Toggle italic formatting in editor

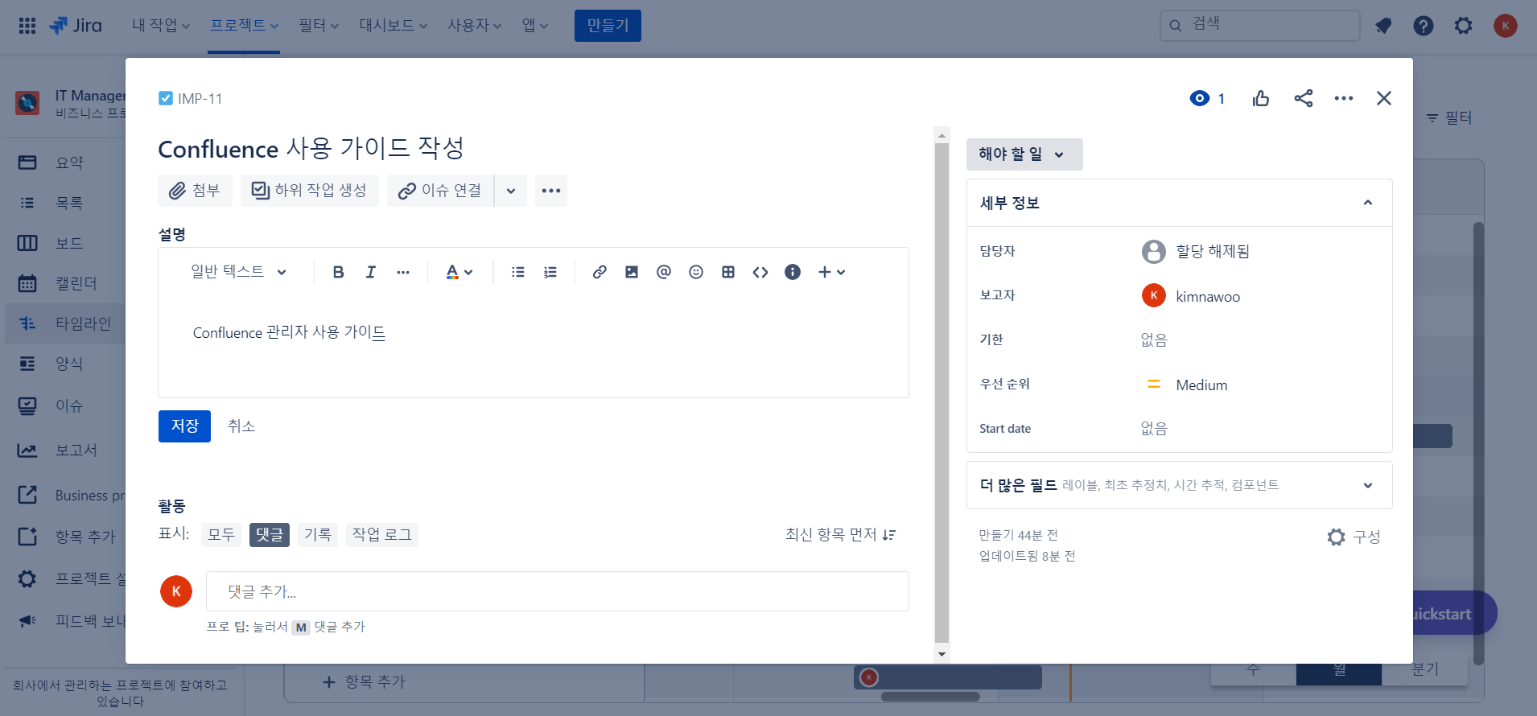click(x=371, y=272)
